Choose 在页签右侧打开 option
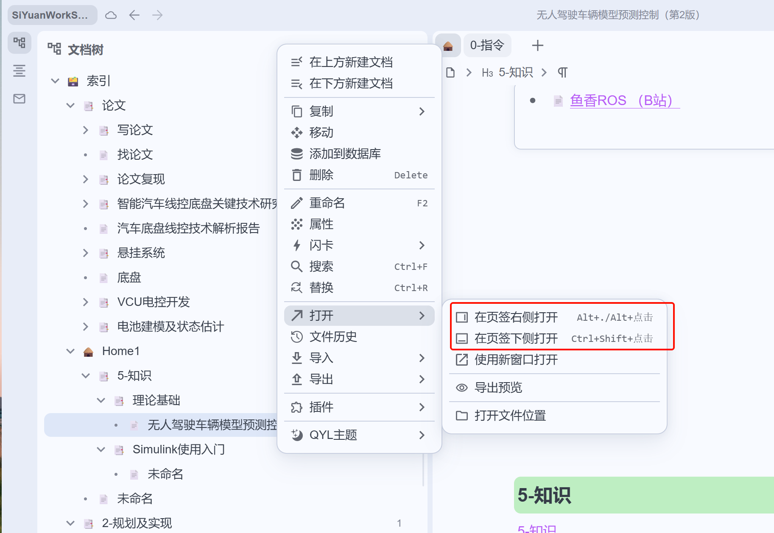The width and height of the screenshot is (774, 533). pyautogui.click(x=554, y=317)
